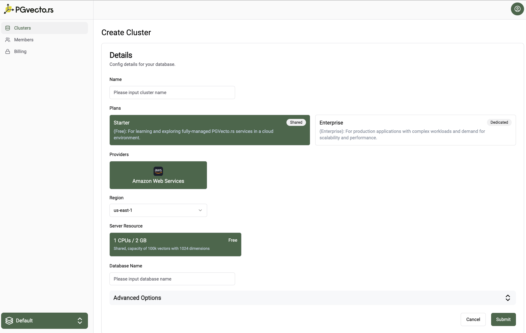Select the Starter plan card
This screenshot has width=526, height=333.
(x=210, y=130)
